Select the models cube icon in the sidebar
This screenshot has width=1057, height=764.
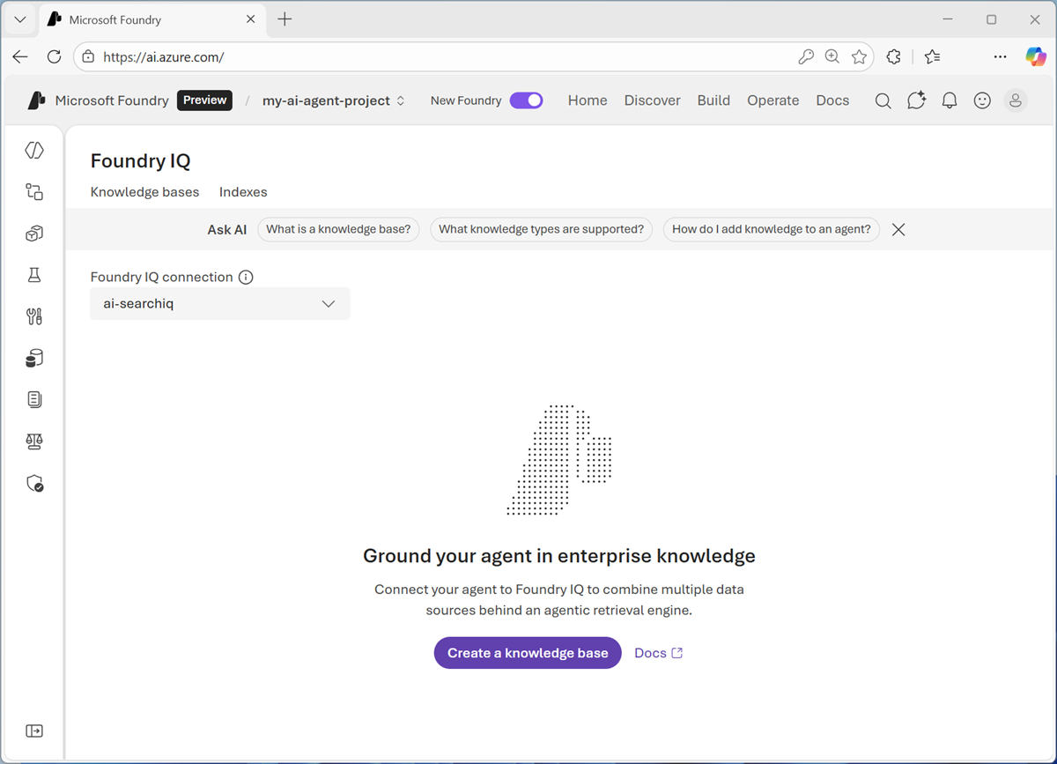click(x=34, y=233)
